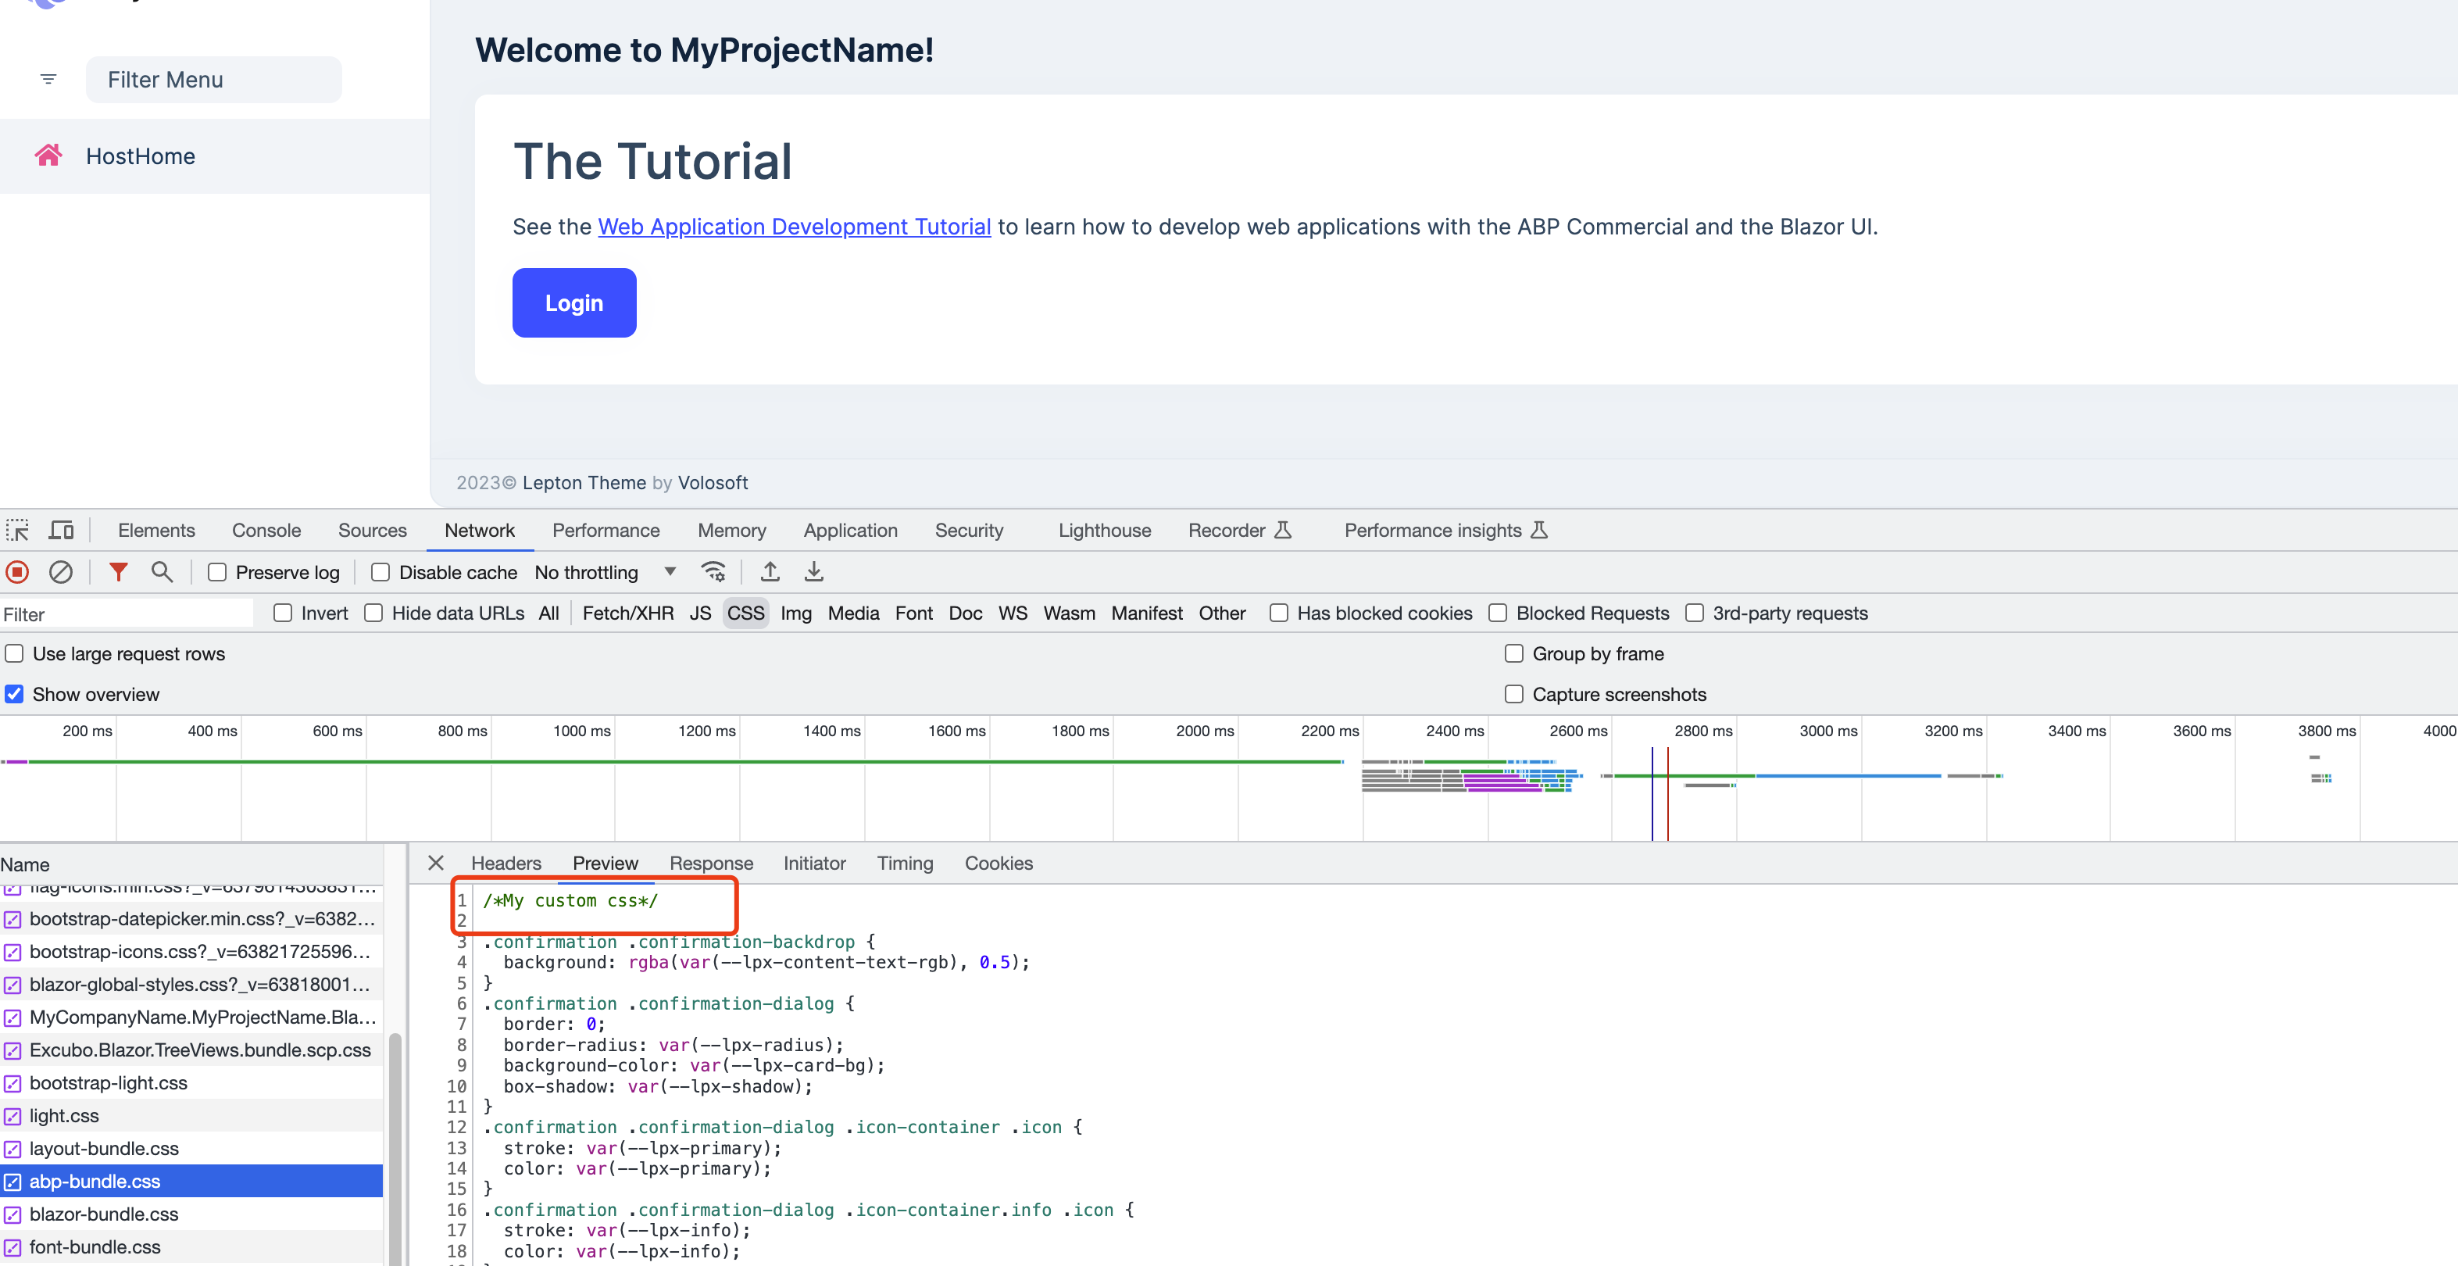Open the Response tab of request
The image size is (2458, 1266).
(711, 863)
